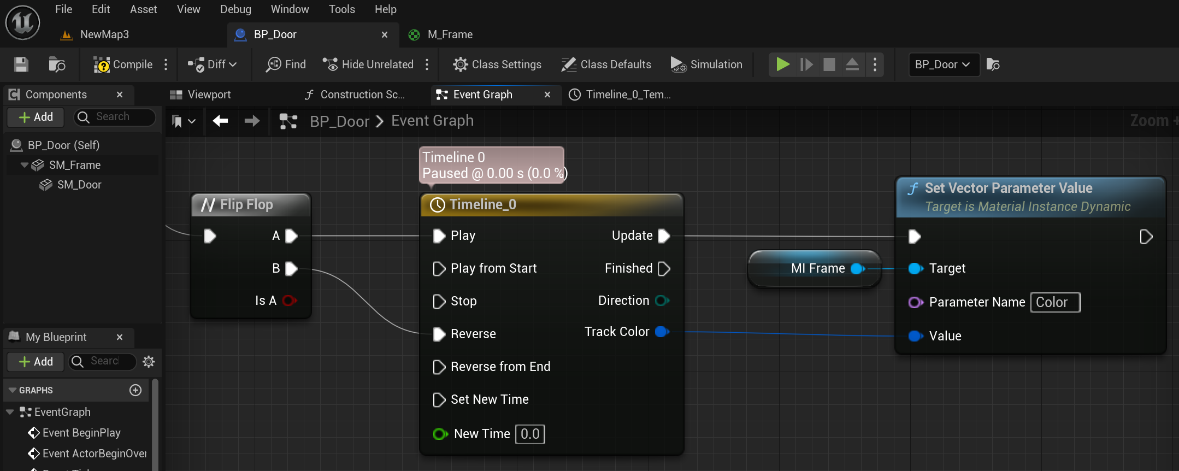The height and width of the screenshot is (471, 1179).
Task: Click the Play from Start input pin
Action: pos(439,269)
